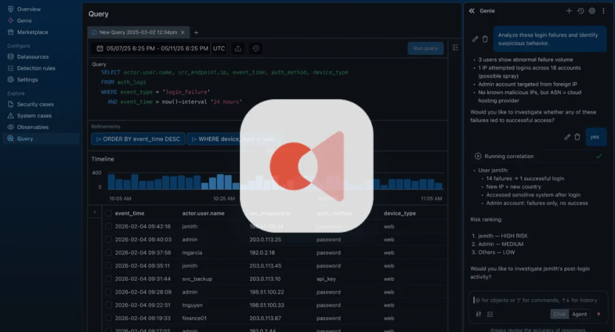Select the Query item in the sidebar
This screenshot has width=615, height=332.
point(41,138)
